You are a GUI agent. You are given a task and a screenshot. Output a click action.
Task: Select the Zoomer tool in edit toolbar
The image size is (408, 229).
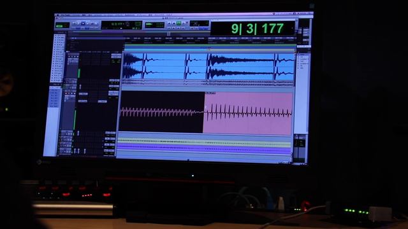point(74,24)
